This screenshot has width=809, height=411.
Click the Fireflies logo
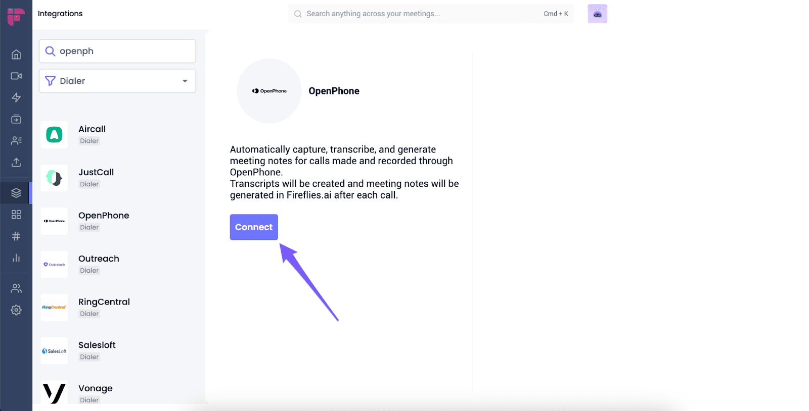(16, 16)
